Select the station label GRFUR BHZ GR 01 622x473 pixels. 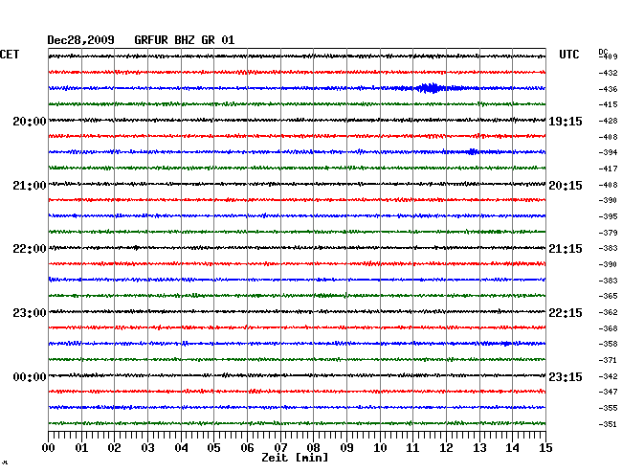coord(185,40)
